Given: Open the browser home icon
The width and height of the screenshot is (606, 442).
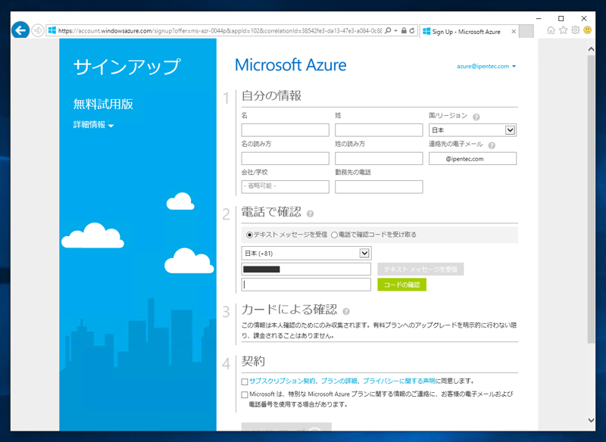Looking at the screenshot, I should (551, 30).
